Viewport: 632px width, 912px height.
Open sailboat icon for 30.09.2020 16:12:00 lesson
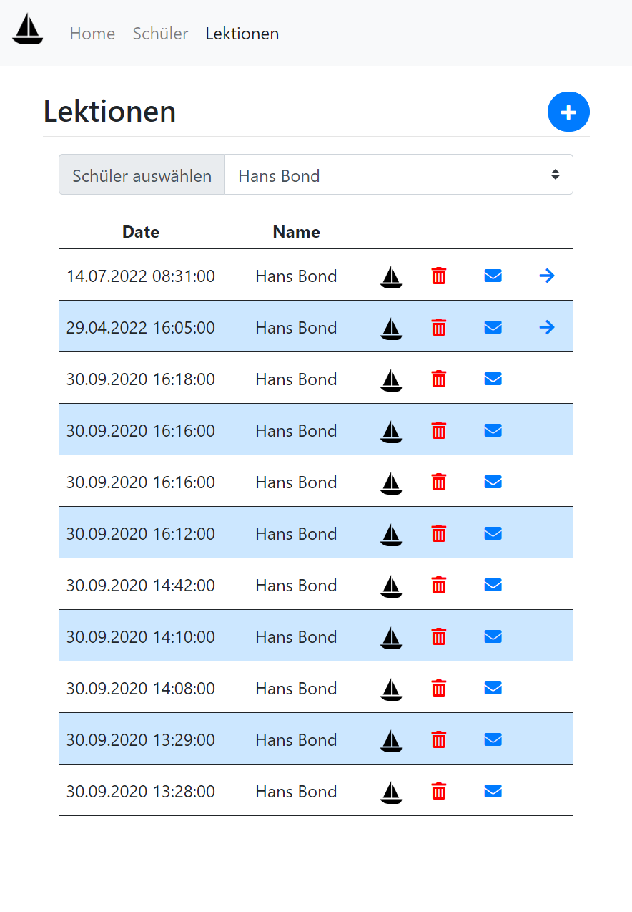tap(391, 534)
